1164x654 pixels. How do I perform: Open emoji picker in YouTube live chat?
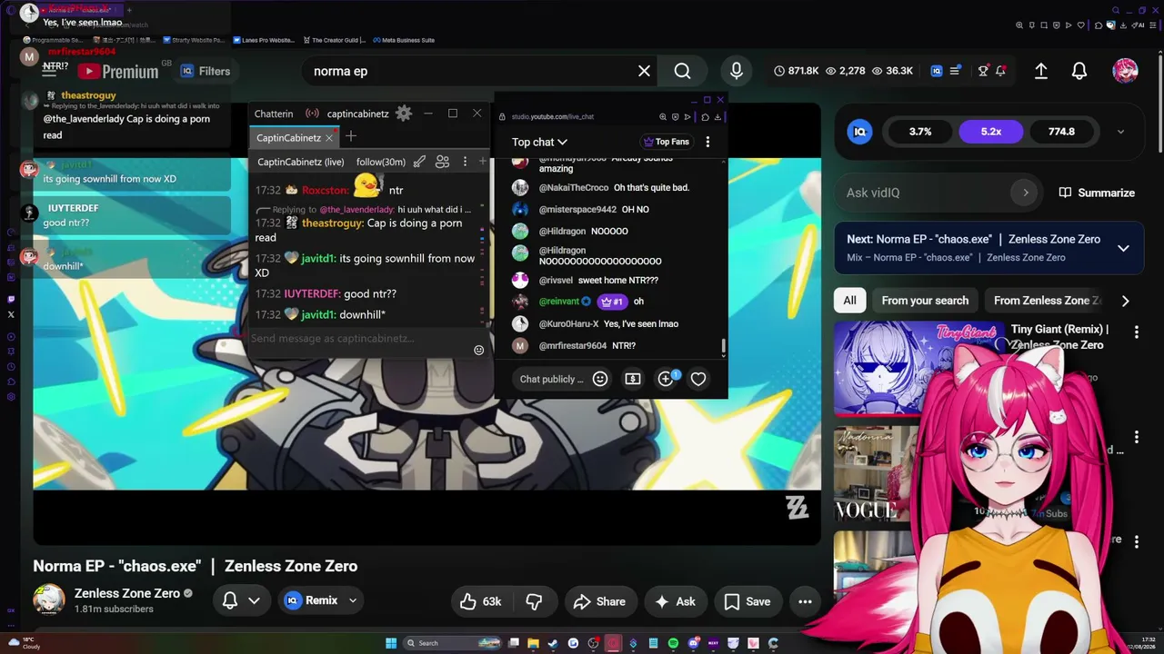(x=600, y=379)
